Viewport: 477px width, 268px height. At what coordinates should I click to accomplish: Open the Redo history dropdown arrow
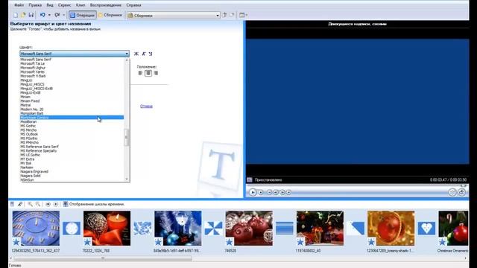tap(64, 15)
